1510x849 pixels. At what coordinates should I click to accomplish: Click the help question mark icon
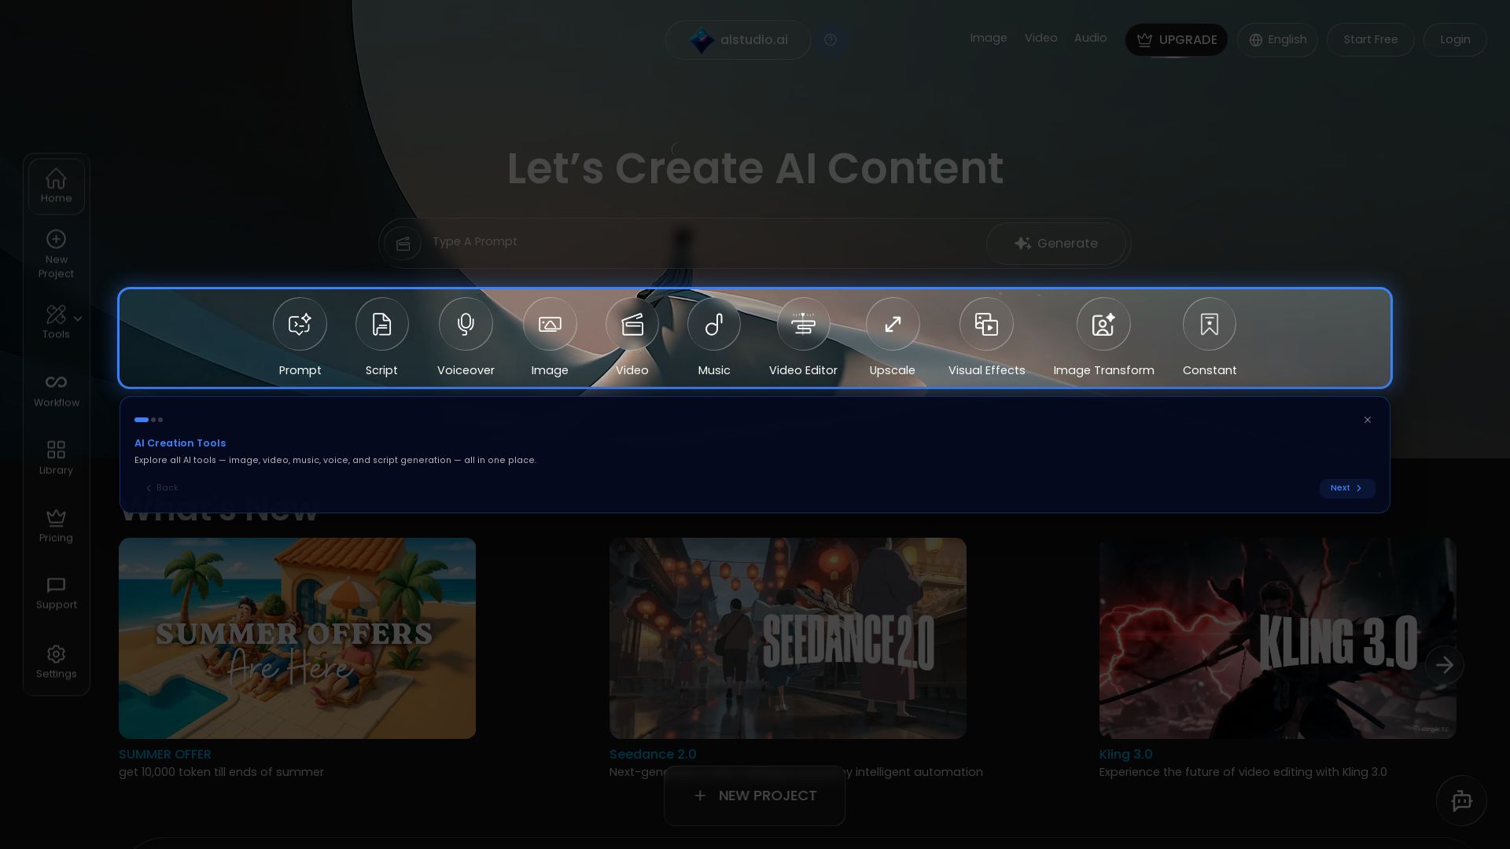(x=830, y=40)
